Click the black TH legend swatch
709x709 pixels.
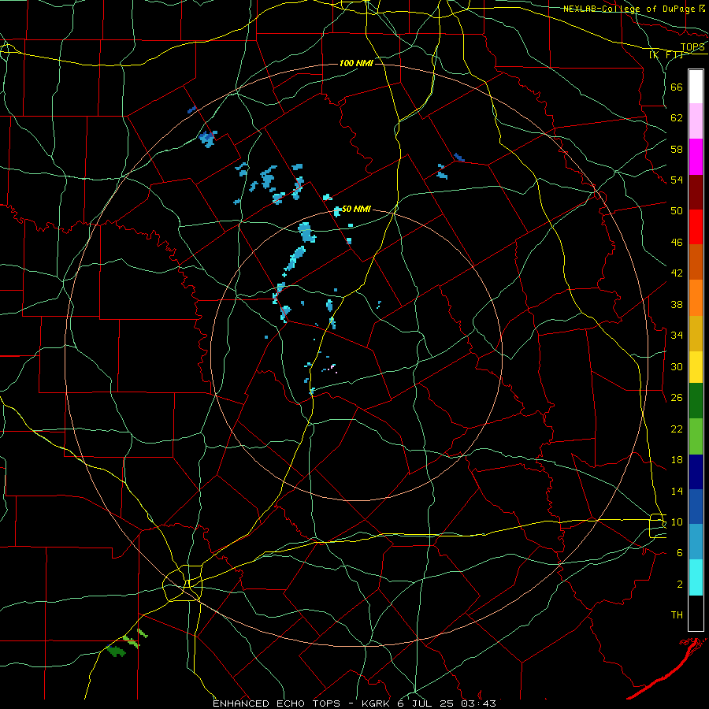696,613
